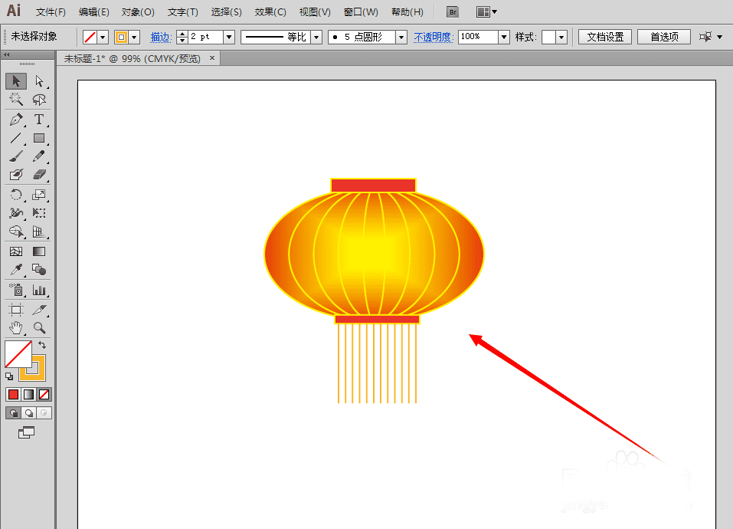Screen dimensions: 733x529
Task: Select the Artboard tool
Action: 16,310
